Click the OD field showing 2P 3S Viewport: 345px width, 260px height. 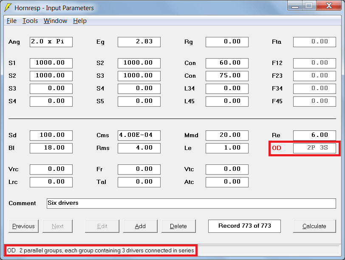(x=315, y=148)
